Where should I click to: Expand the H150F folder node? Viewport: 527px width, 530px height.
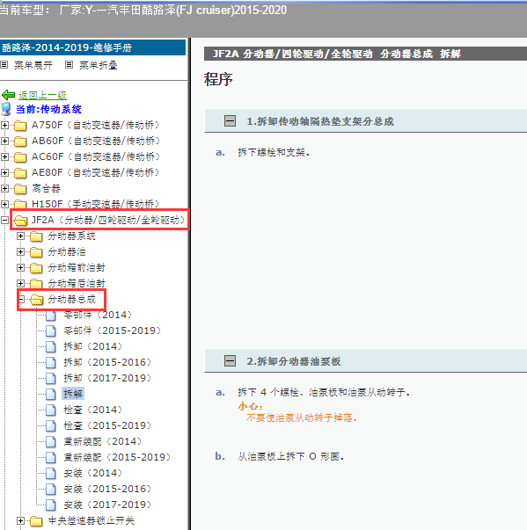pyautogui.click(x=4, y=204)
